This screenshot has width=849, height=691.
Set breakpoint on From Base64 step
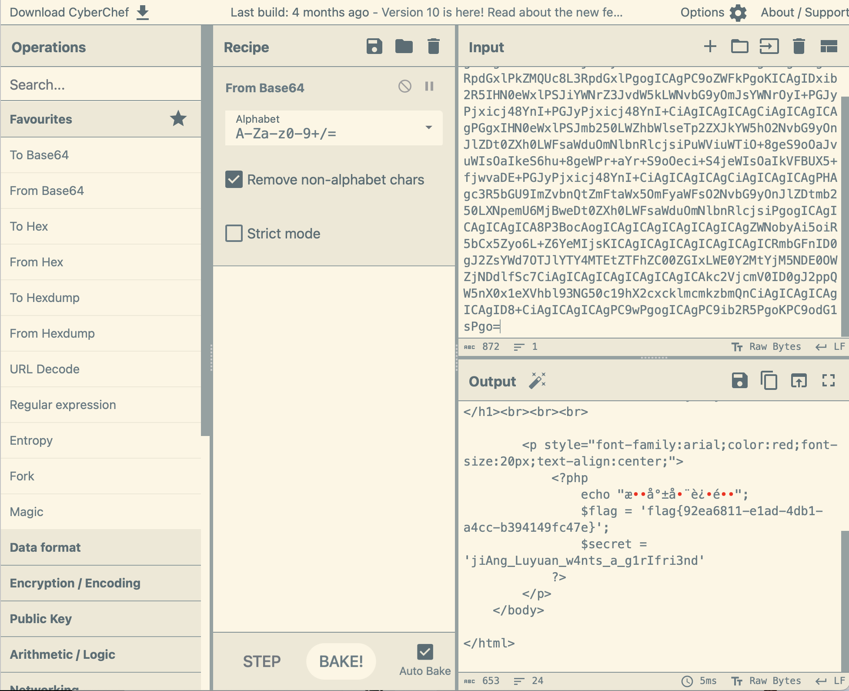[429, 87]
